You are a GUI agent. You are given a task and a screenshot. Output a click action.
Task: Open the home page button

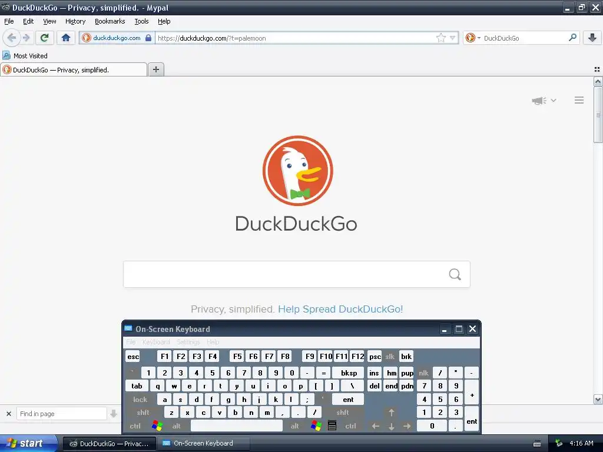pyautogui.click(x=66, y=38)
